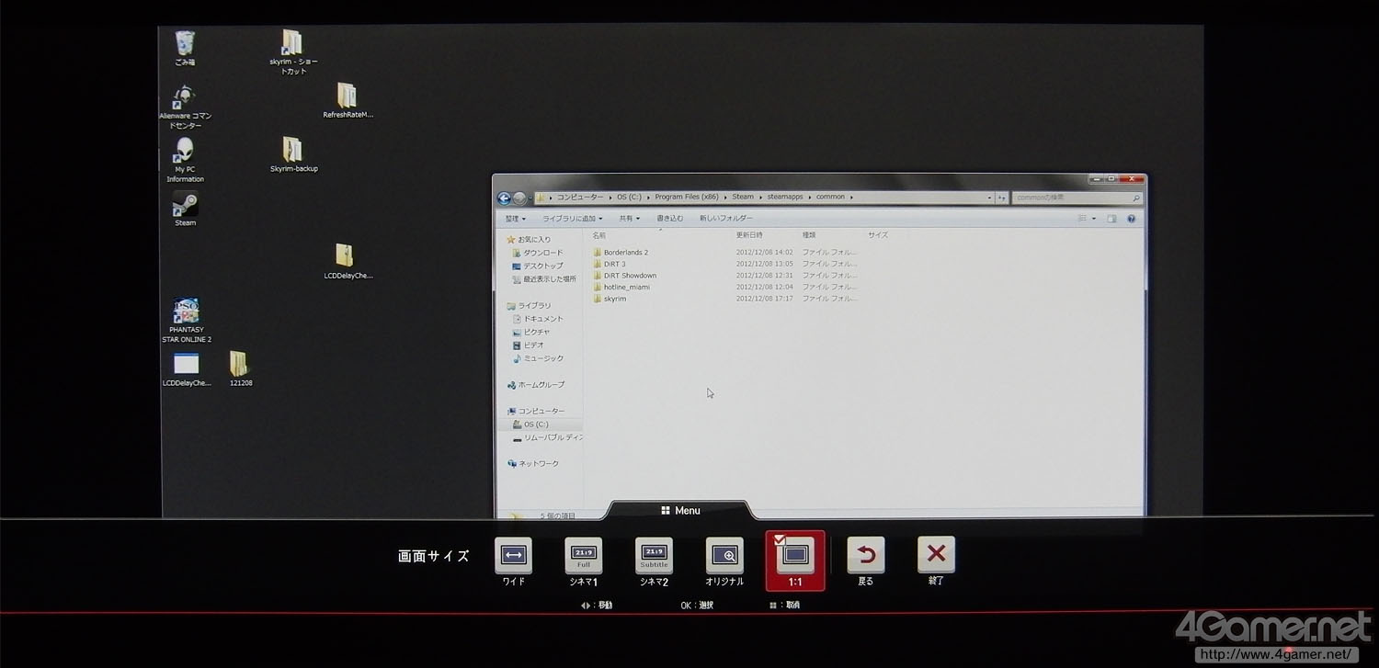The width and height of the screenshot is (1379, 668).
Task: Click the Explorer back navigation arrow
Action: 504,198
